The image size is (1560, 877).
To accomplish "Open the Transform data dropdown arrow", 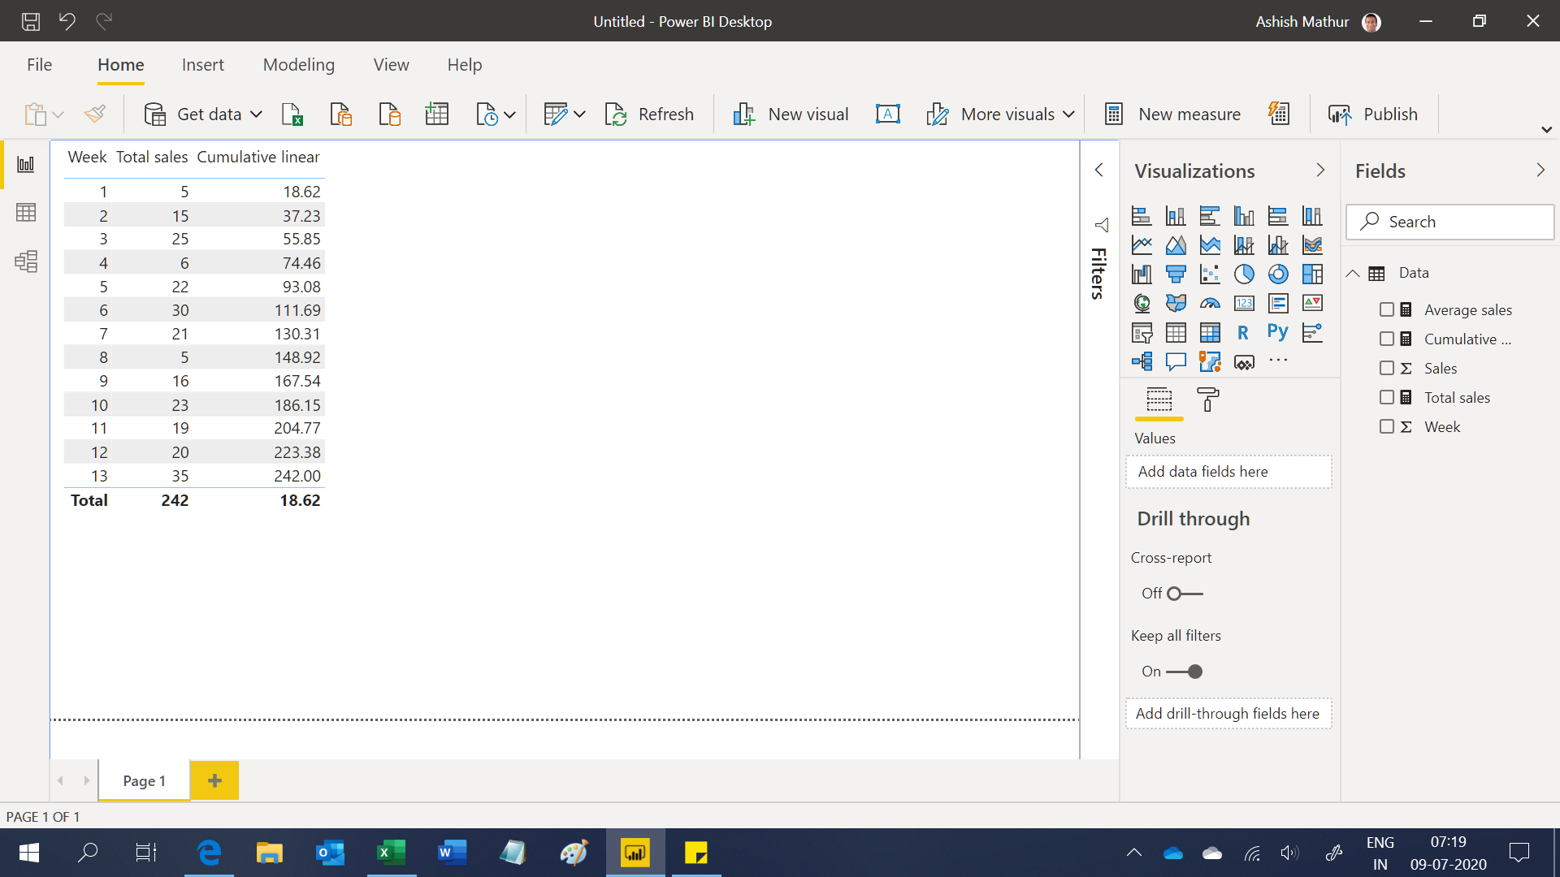I will tap(579, 114).
